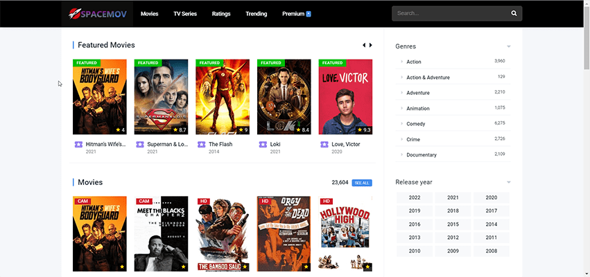Click star rating 8.7 on Superman poster

click(180, 130)
